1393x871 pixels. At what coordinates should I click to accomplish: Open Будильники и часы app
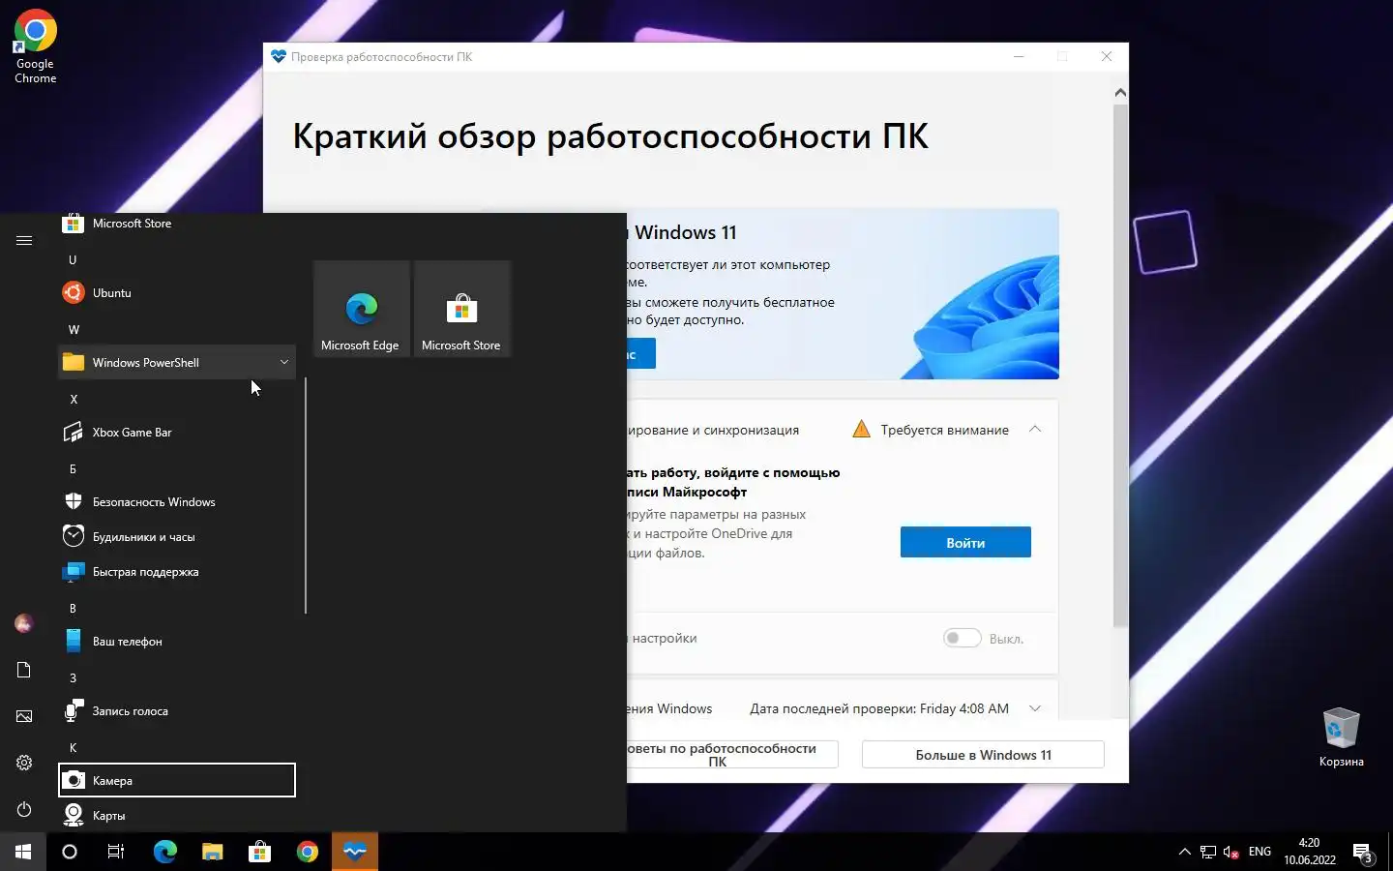(x=177, y=537)
